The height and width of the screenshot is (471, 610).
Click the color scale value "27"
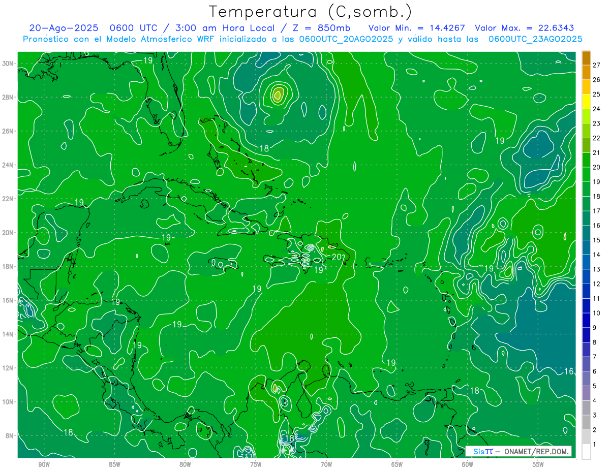pos(597,65)
